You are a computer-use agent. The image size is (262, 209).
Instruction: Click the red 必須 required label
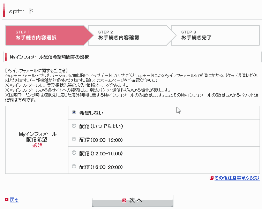click(37, 145)
